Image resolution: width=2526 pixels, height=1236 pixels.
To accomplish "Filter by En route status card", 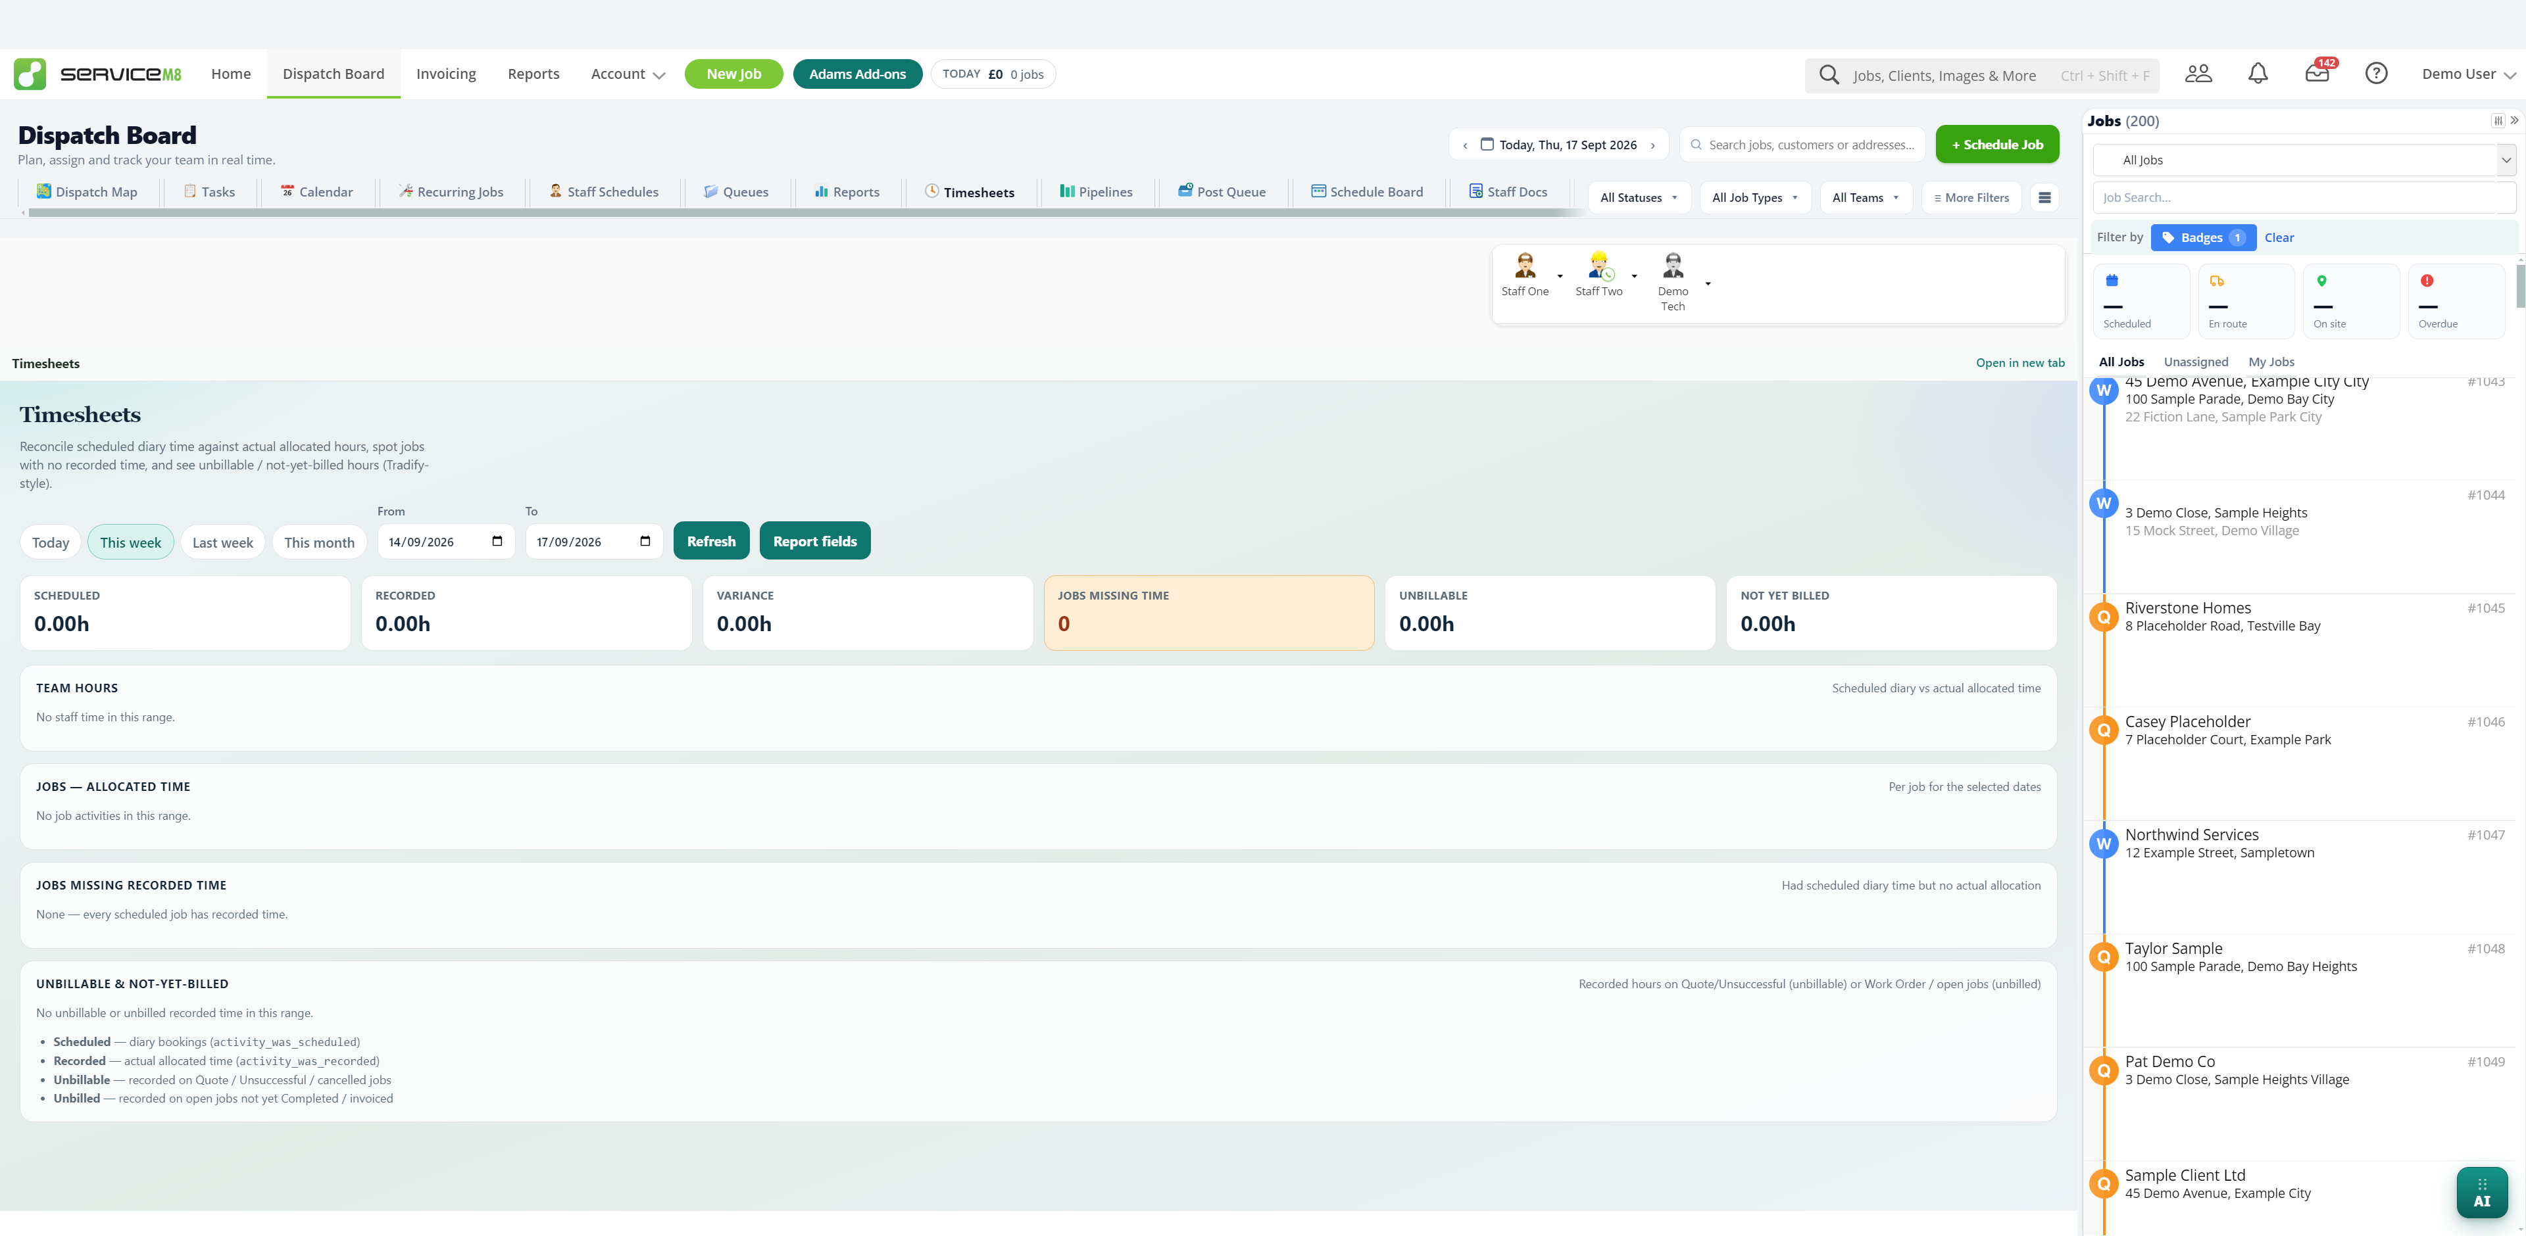I will pos(2246,301).
